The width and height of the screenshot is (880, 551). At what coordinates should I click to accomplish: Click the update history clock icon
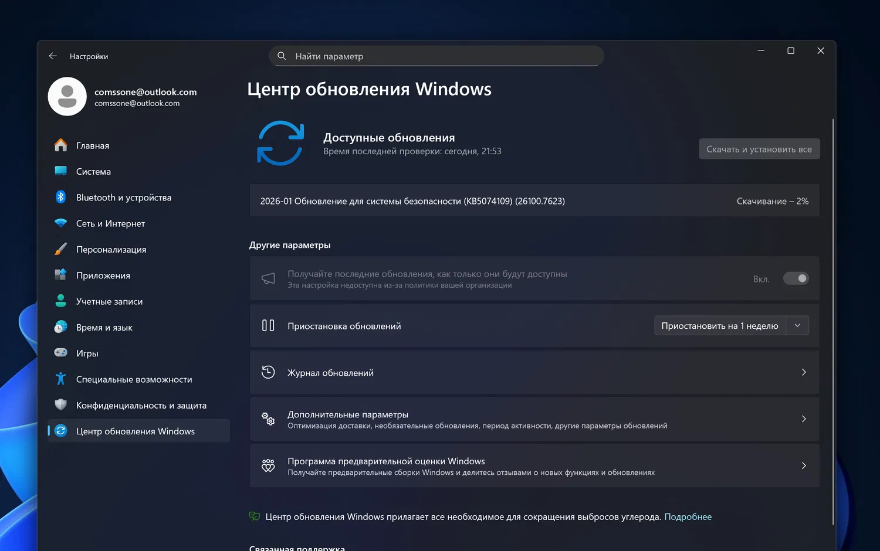268,372
